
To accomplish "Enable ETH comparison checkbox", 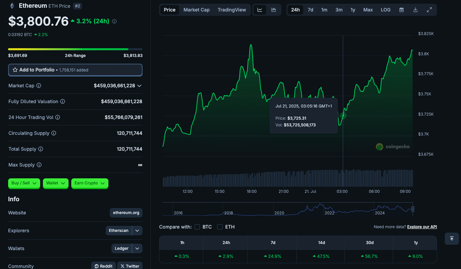I will click(220, 227).
